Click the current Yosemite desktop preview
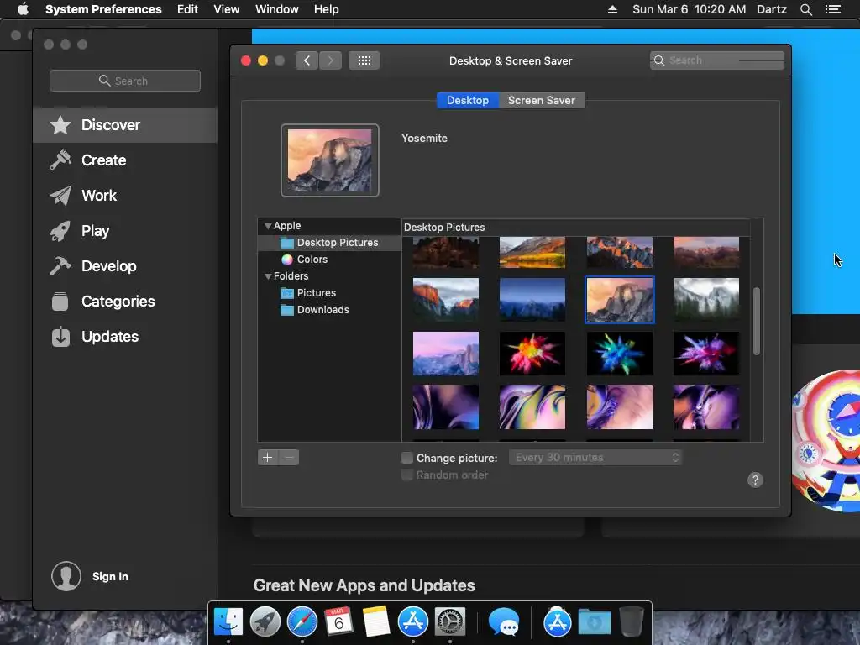The image size is (860, 645). pyautogui.click(x=329, y=160)
